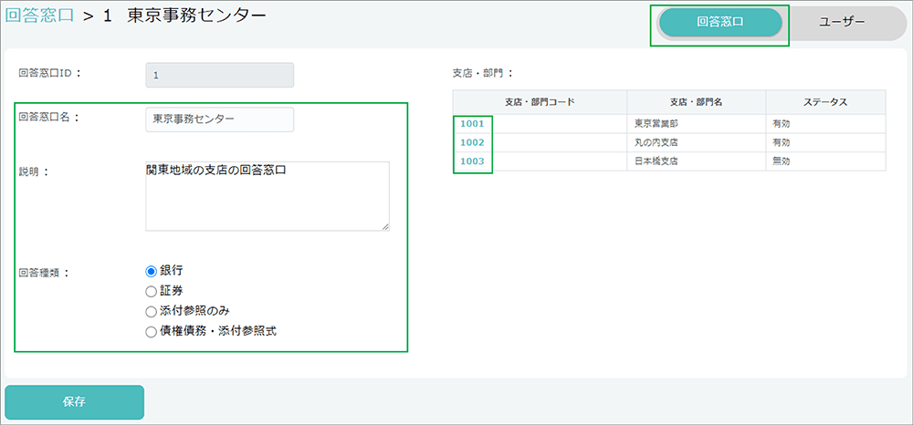913x425 pixels.
Task: Switch to the 回答窓口 tab
Action: point(720,23)
